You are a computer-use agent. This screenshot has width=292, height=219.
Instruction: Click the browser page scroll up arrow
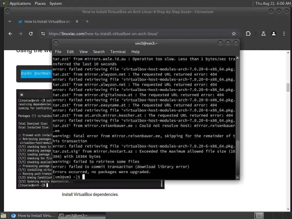[288, 53]
